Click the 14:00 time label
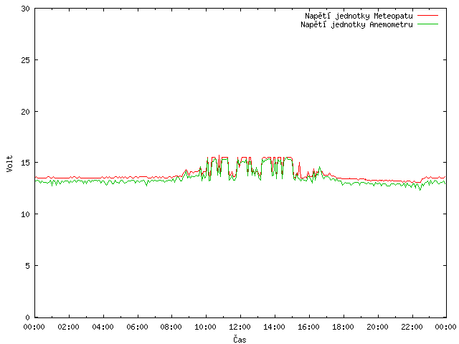This screenshot has width=459, height=344. pyautogui.click(x=274, y=327)
